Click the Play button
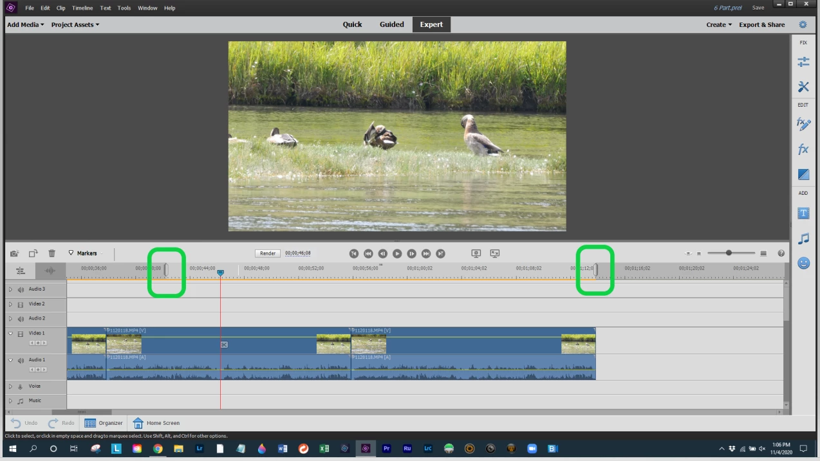 [397, 253]
